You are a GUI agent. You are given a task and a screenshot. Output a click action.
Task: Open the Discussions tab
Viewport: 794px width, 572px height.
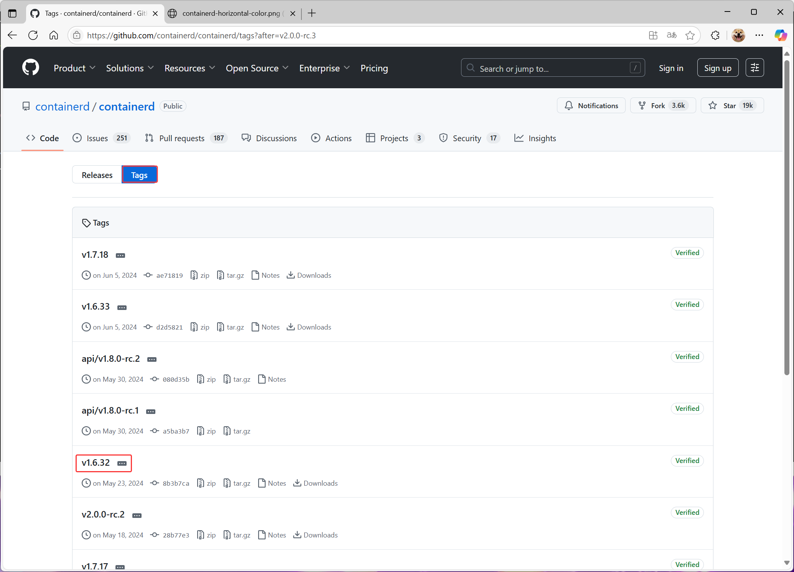[x=269, y=138]
